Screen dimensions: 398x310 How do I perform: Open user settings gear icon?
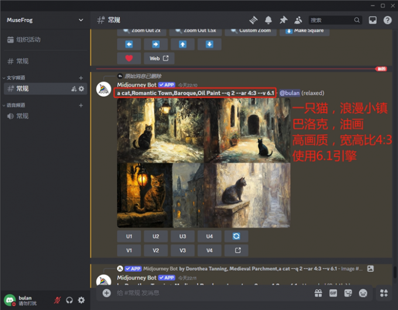(x=81, y=300)
